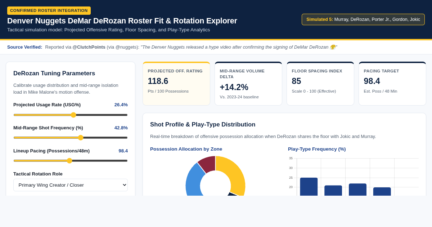Viewport: 432px width, 227px height.
Task: Click the light blue donut chart segment
Action: click(x=194, y=182)
